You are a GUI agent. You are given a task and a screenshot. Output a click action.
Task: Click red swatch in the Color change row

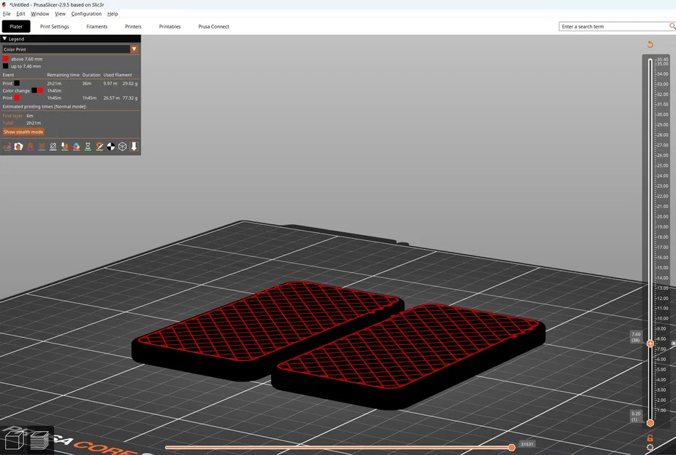(x=40, y=90)
